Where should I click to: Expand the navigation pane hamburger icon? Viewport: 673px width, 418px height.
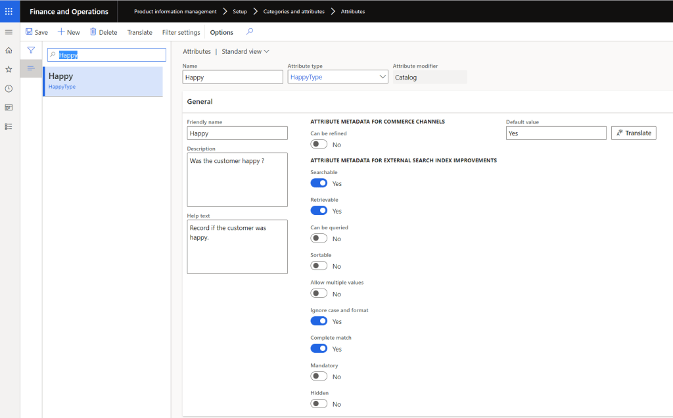8,31
